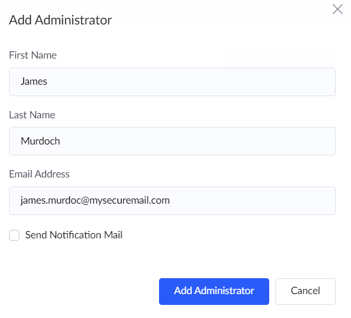Cancel adding the administrator

pos(305,291)
